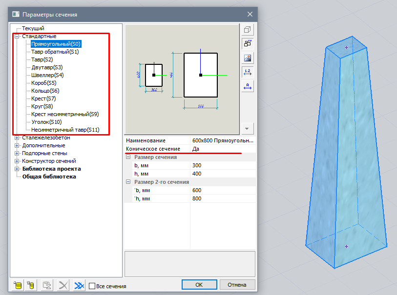Click the "Коническое сечение" value field
The image size is (397, 295).
tap(223, 149)
